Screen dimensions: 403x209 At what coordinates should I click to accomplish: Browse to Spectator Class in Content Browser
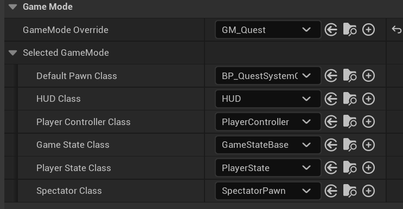(350, 191)
